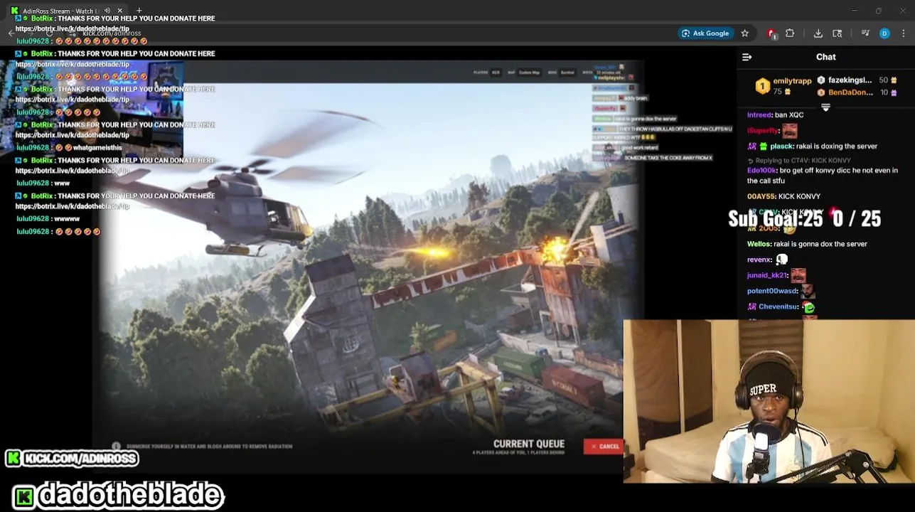Open the profile avatar D

click(x=884, y=33)
